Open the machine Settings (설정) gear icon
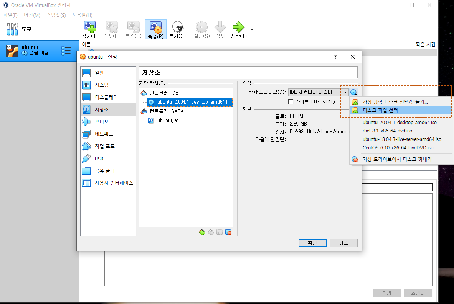Image resolution: width=454 pixels, height=304 pixels. (x=202, y=29)
